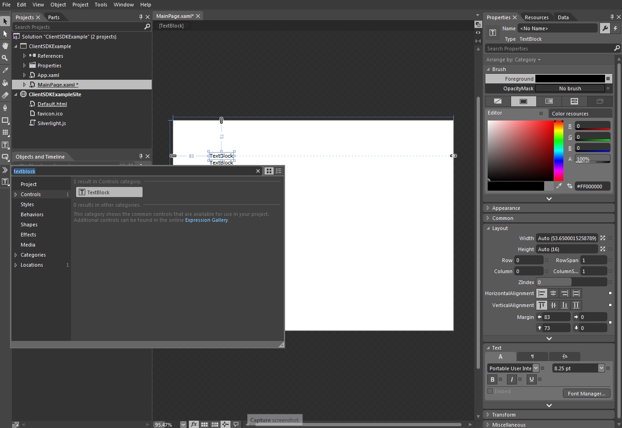Select the Eraser tool in the toolbar
The height and width of the screenshot is (428, 622).
click(5, 95)
